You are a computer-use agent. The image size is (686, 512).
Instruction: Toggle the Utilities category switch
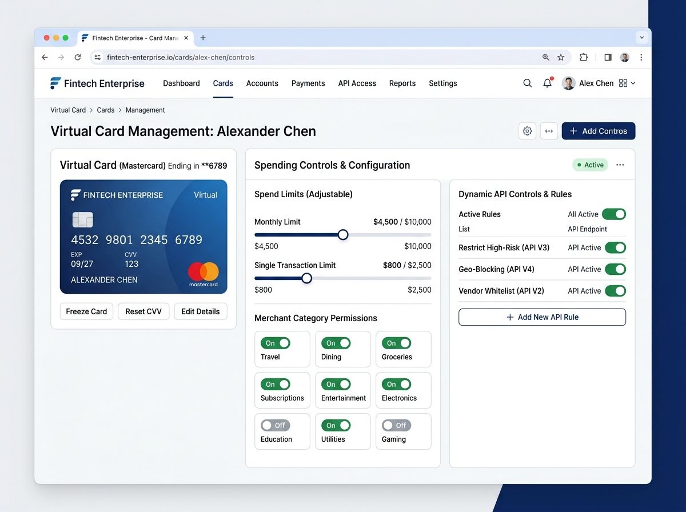click(336, 426)
